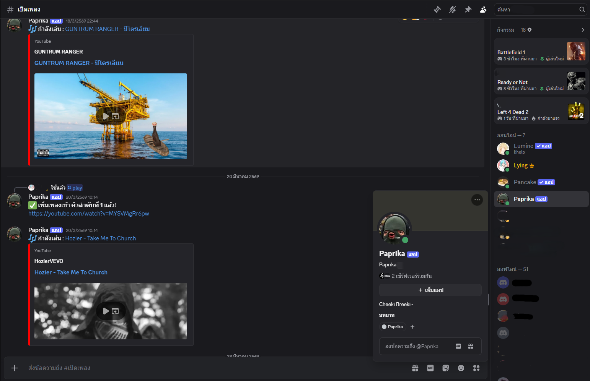Open the Left 4 Dead 2 activity card
590x381 pixels.
click(x=541, y=111)
